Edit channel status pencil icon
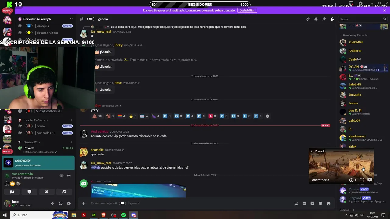This screenshot has height=219, width=390. click(56, 152)
